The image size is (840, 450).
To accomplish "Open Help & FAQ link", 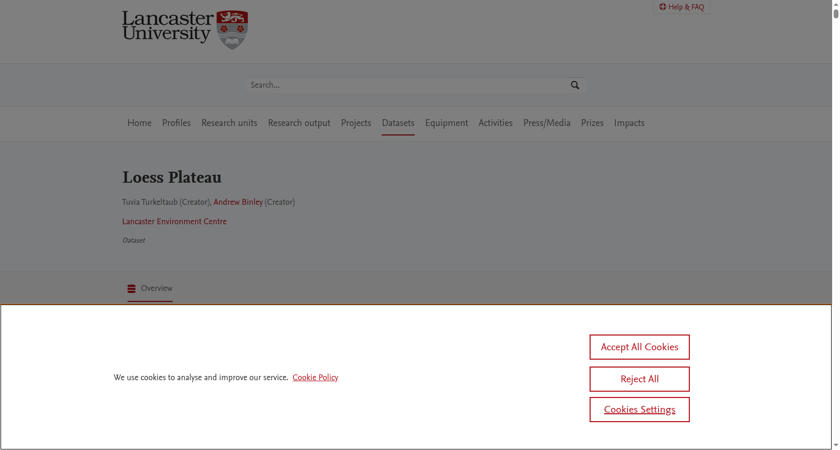I will 681,7.
